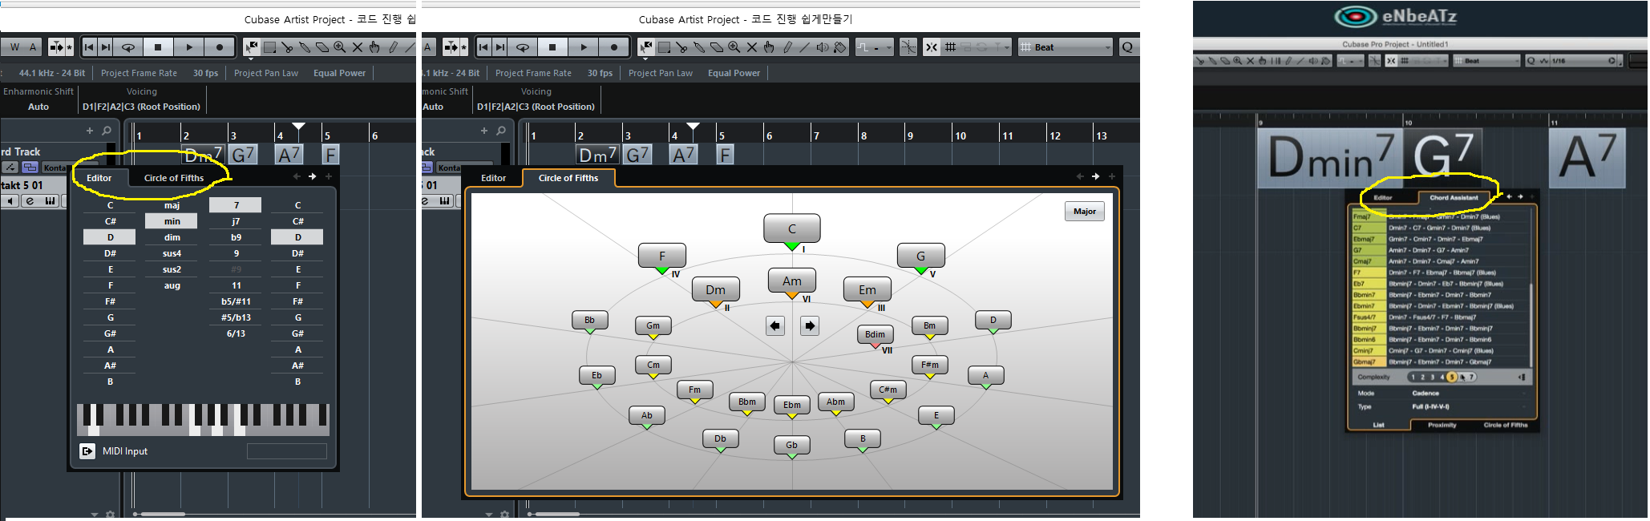
Task: Choose tension b9 in chord Editor
Action: pos(236,237)
